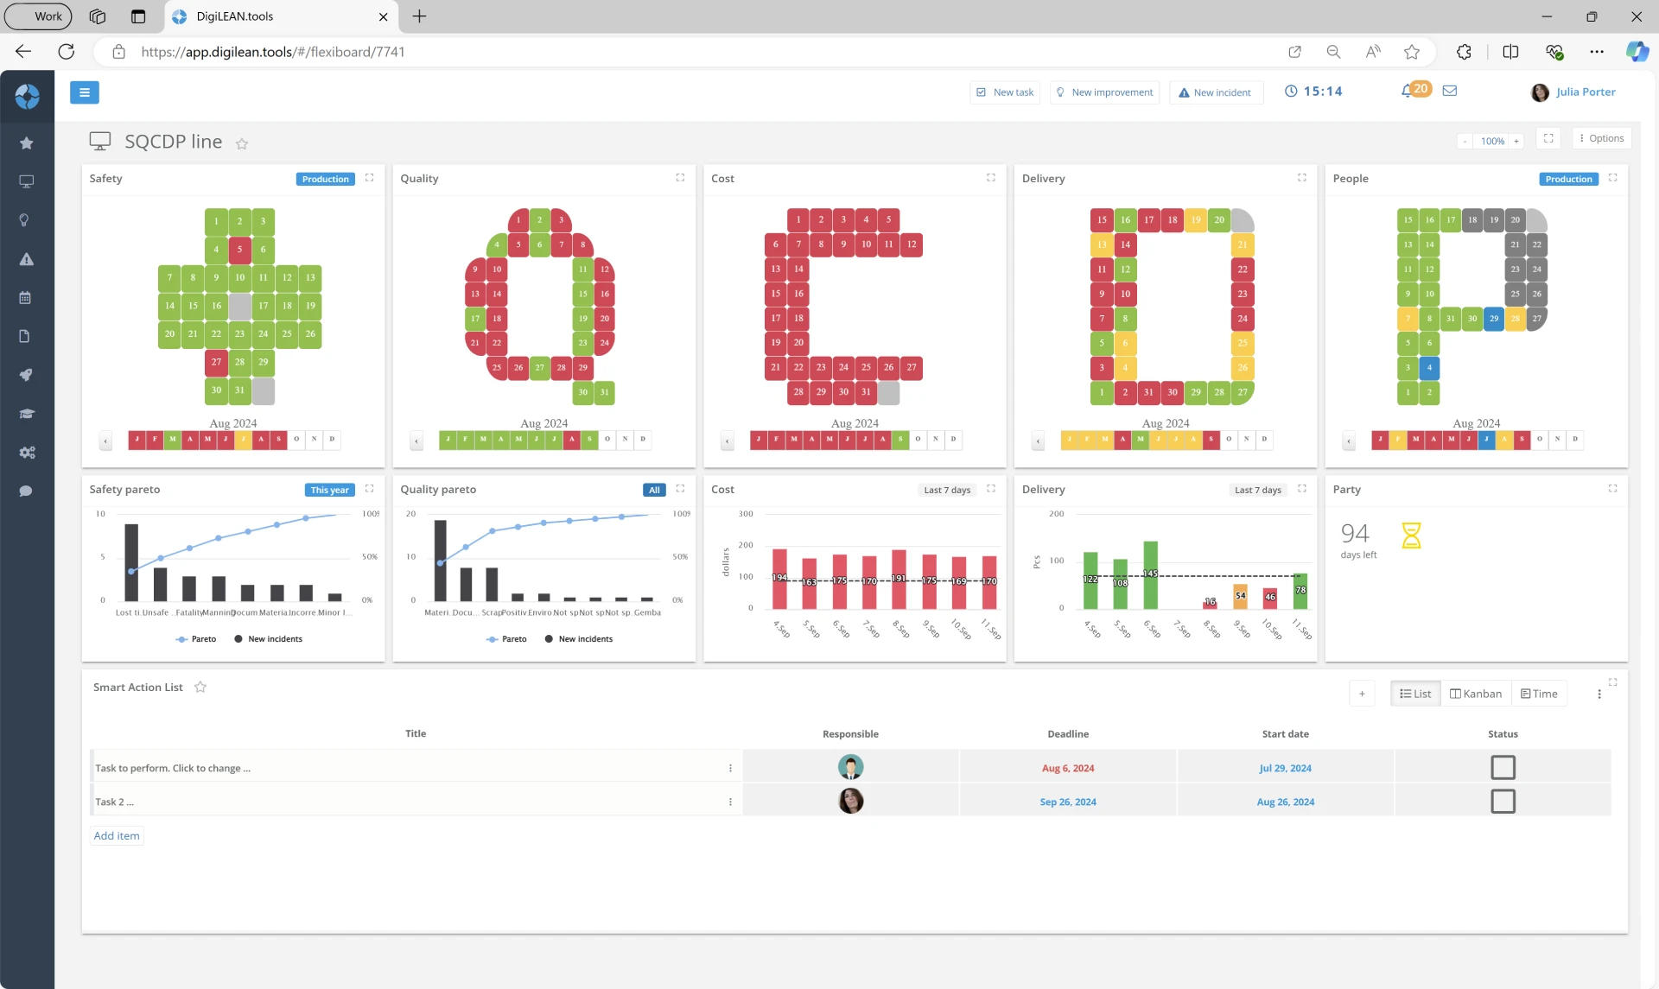This screenshot has height=989, width=1659.
Task: Favorite the SQCDP line board star
Action: (242, 144)
